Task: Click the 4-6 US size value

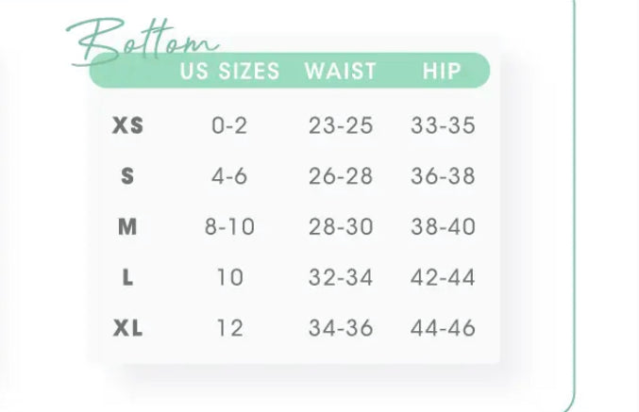Action: (229, 176)
